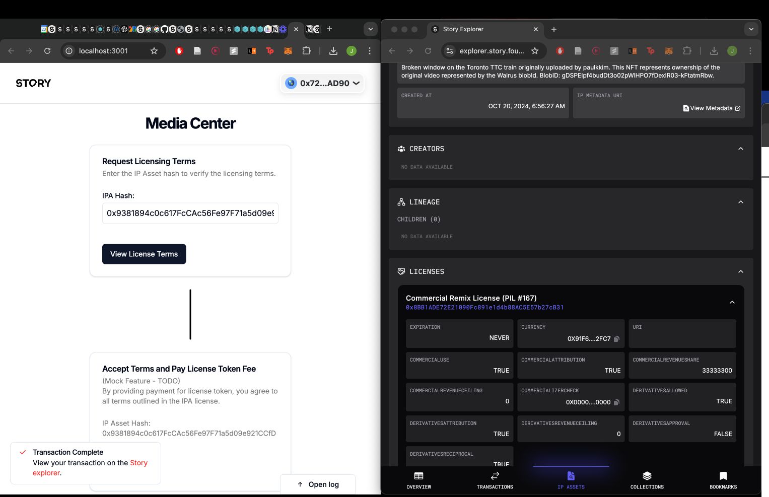
Task: Collapse Commercial Remix License PIL #167 card
Action: [732, 302]
